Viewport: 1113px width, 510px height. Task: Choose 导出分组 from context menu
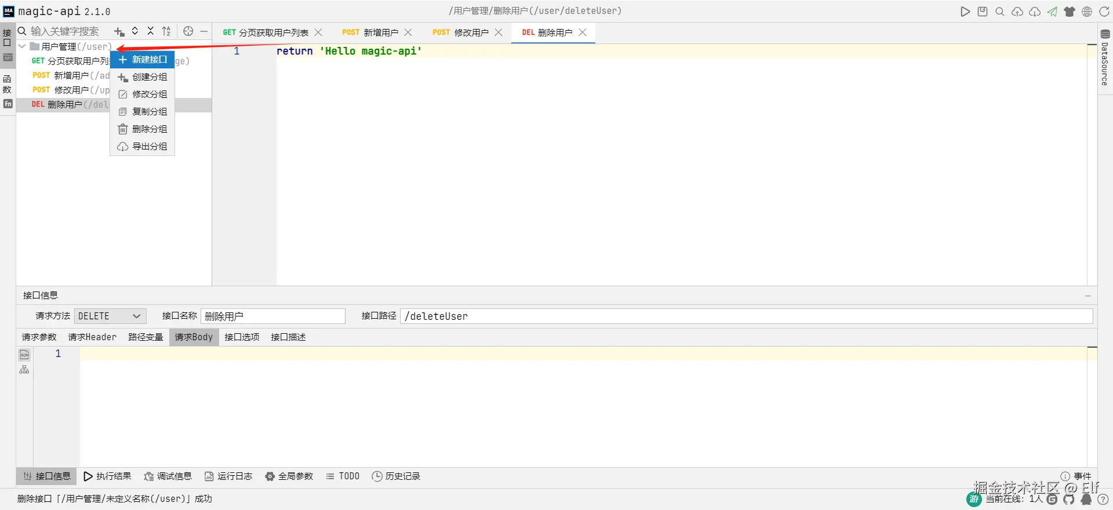pyautogui.click(x=143, y=147)
